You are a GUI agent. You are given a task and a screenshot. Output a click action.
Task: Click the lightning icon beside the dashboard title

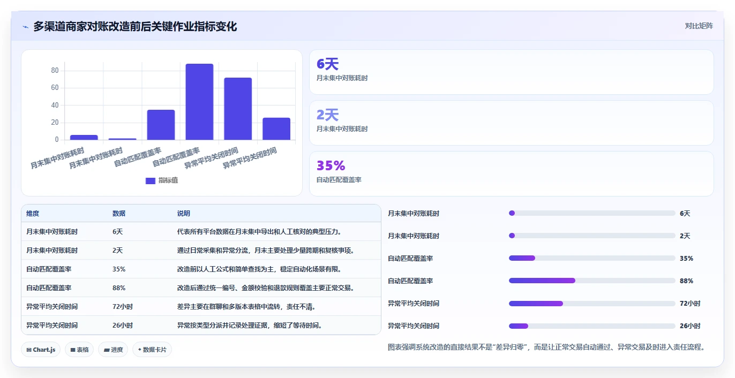[x=26, y=27]
